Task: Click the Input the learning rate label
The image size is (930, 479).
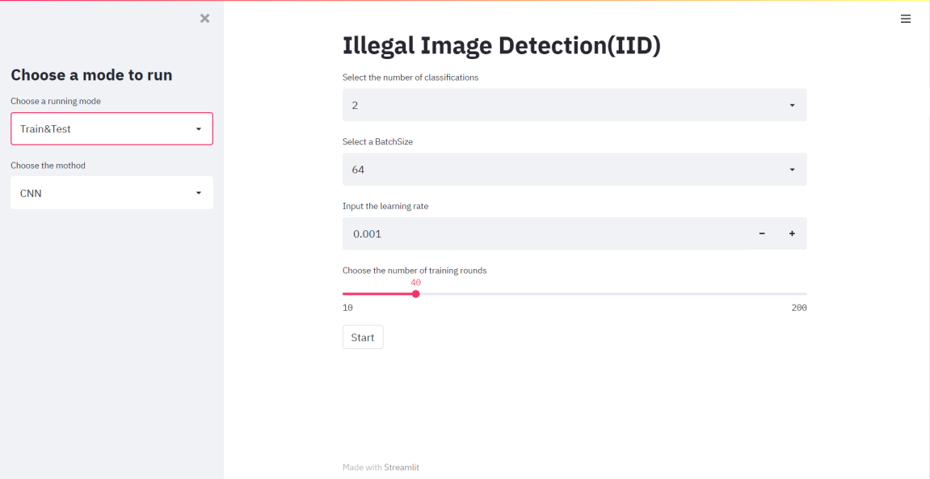Action: 385,206
